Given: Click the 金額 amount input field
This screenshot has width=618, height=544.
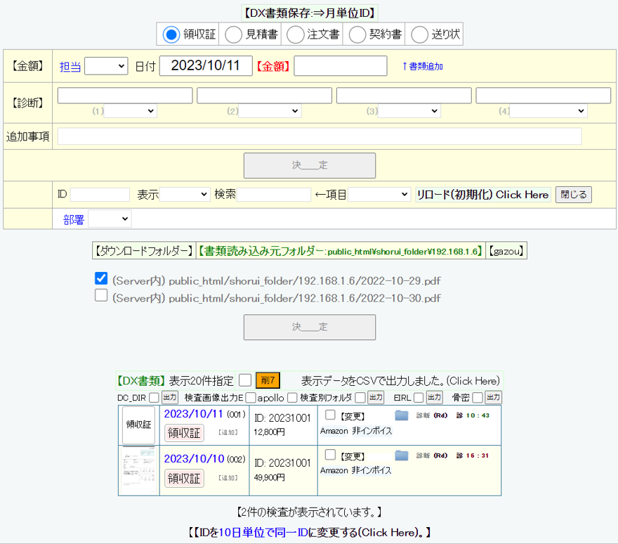Looking at the screenshot, I should point(341,65).
